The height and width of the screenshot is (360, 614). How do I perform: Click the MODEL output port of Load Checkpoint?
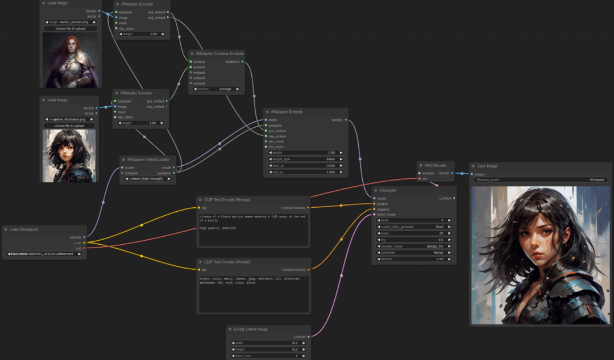84,237
